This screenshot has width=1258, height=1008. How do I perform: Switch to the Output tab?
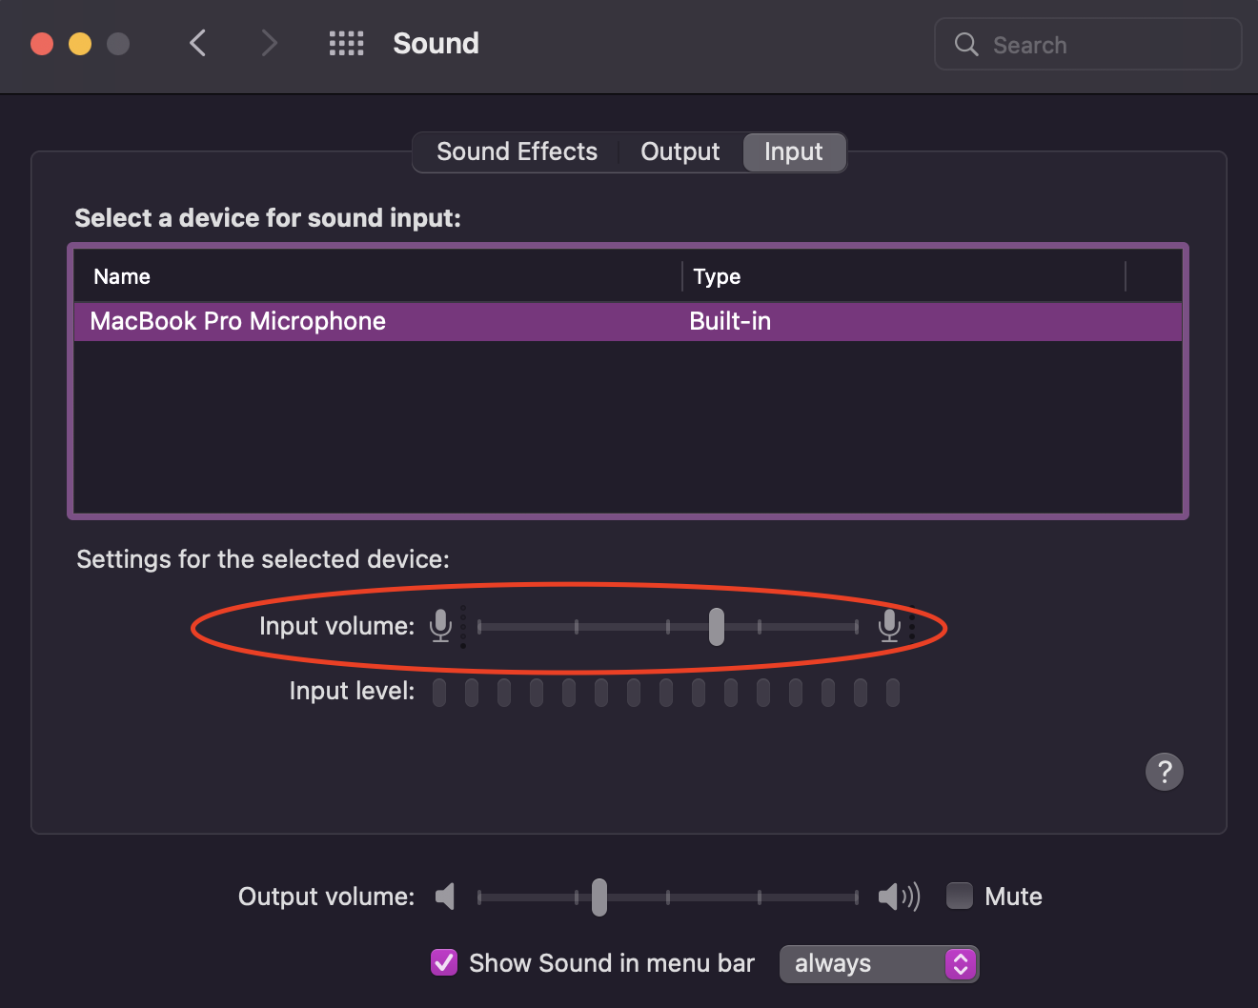pos(680,152)
